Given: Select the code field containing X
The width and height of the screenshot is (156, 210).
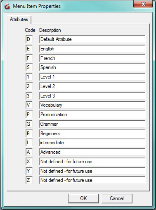Looking at the screenshot, I should tap(29, 162).
